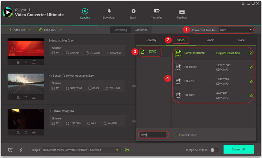Viewport: 262px width, 158px height.
Task: Click the scissors trim icon under Indestructibles 2.avi
Action: click(x=18, y=62)
